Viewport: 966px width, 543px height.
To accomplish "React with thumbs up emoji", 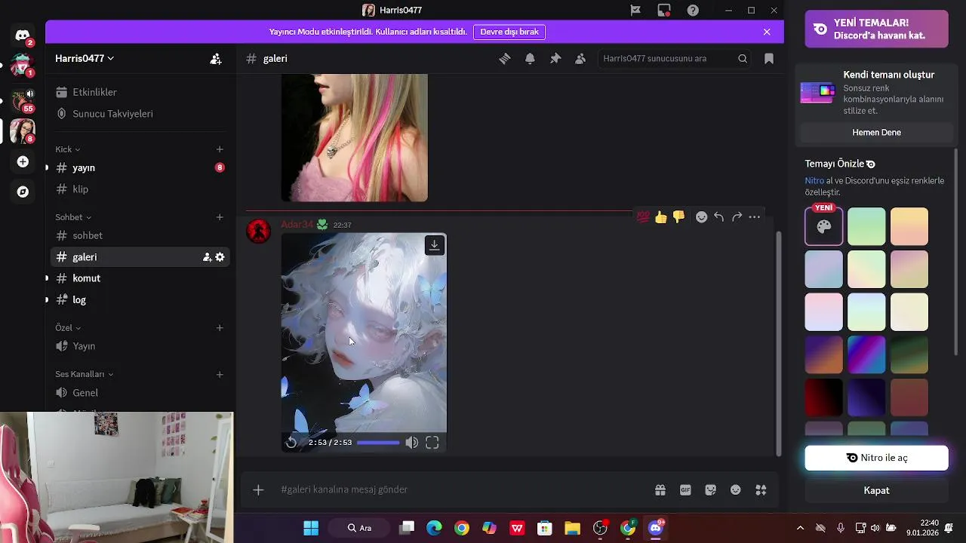I will tap(661, 217).
